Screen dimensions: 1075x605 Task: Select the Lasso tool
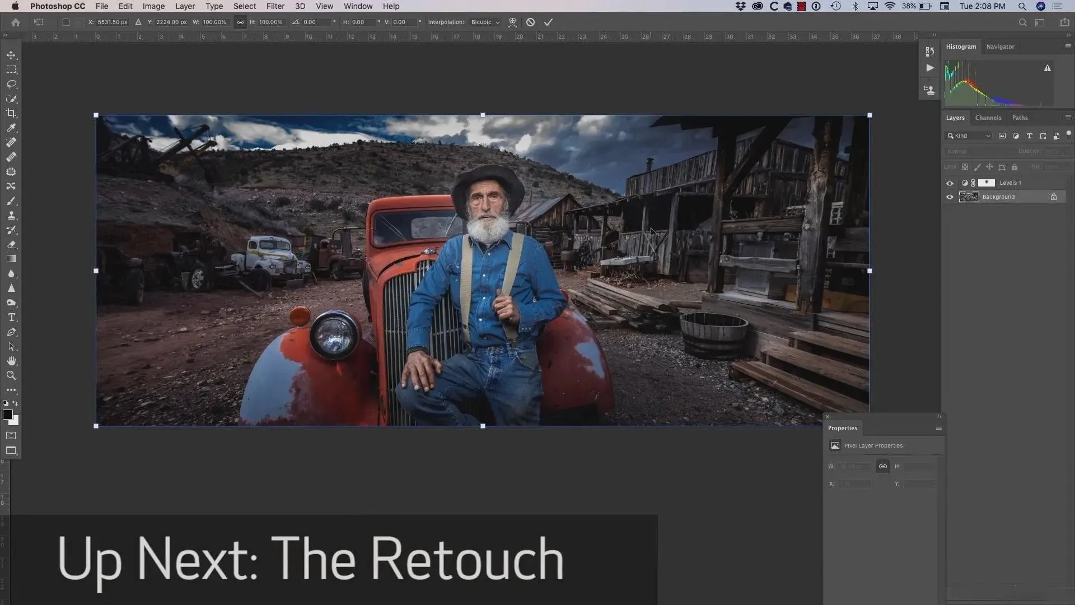coord(11,84)
